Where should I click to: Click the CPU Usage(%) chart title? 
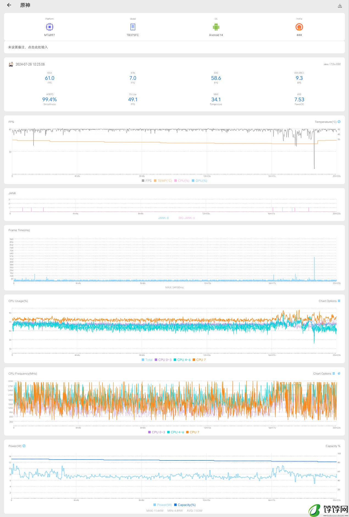pyautogui.click(x=18, y=301)
